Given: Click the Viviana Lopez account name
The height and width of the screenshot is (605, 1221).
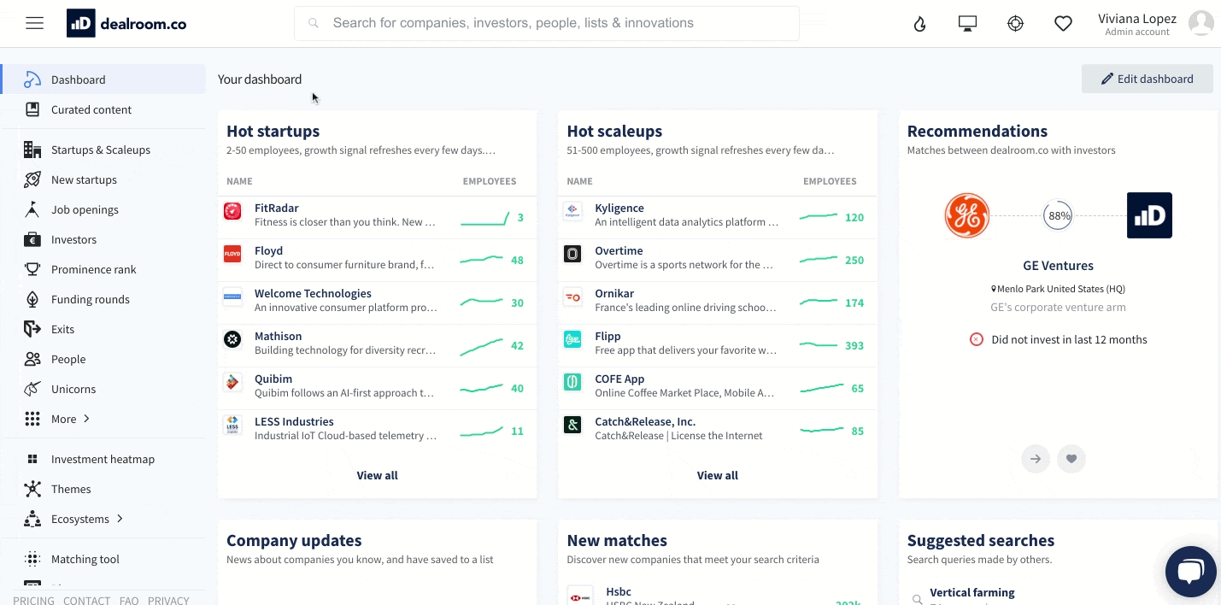Looking at the screenshot, I should click(x=1137, y=19).
